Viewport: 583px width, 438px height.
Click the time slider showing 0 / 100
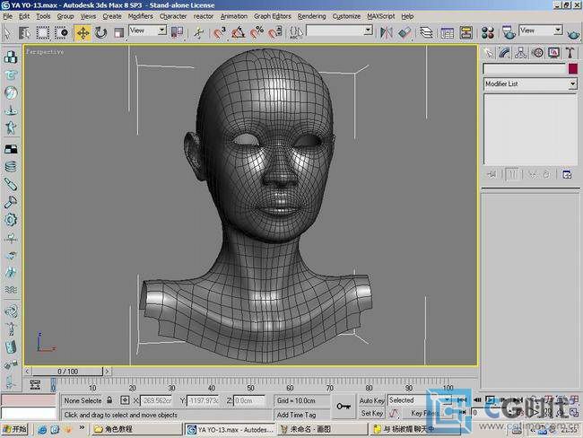coord(67,372)
